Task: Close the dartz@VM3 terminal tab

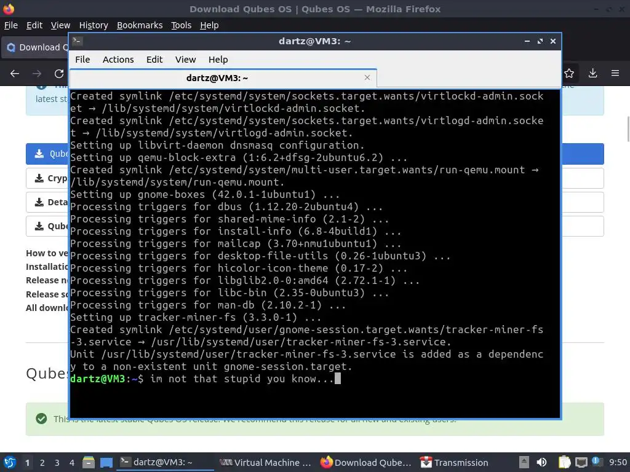Action: [x=367, y=77]
